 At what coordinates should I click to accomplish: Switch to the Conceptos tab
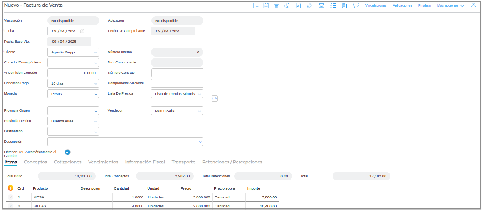[x=35, y=162]
